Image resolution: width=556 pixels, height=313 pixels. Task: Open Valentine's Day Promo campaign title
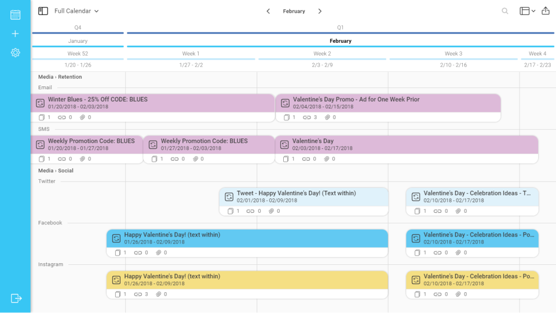356,99
